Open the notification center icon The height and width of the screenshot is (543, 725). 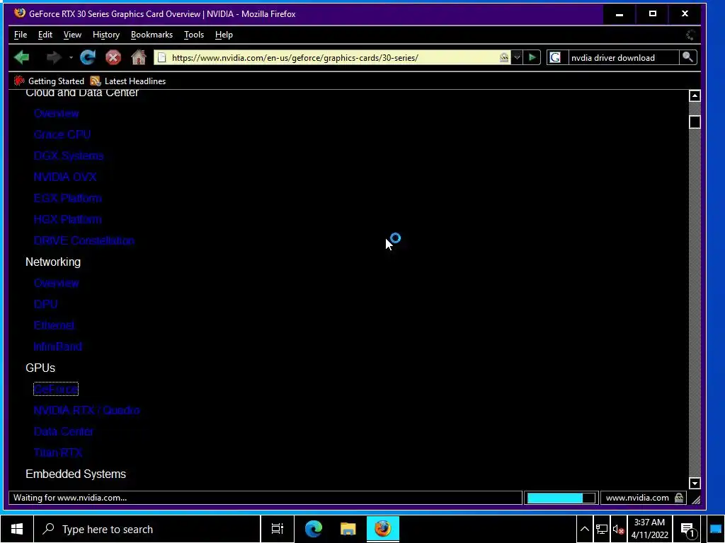point(688,530)
